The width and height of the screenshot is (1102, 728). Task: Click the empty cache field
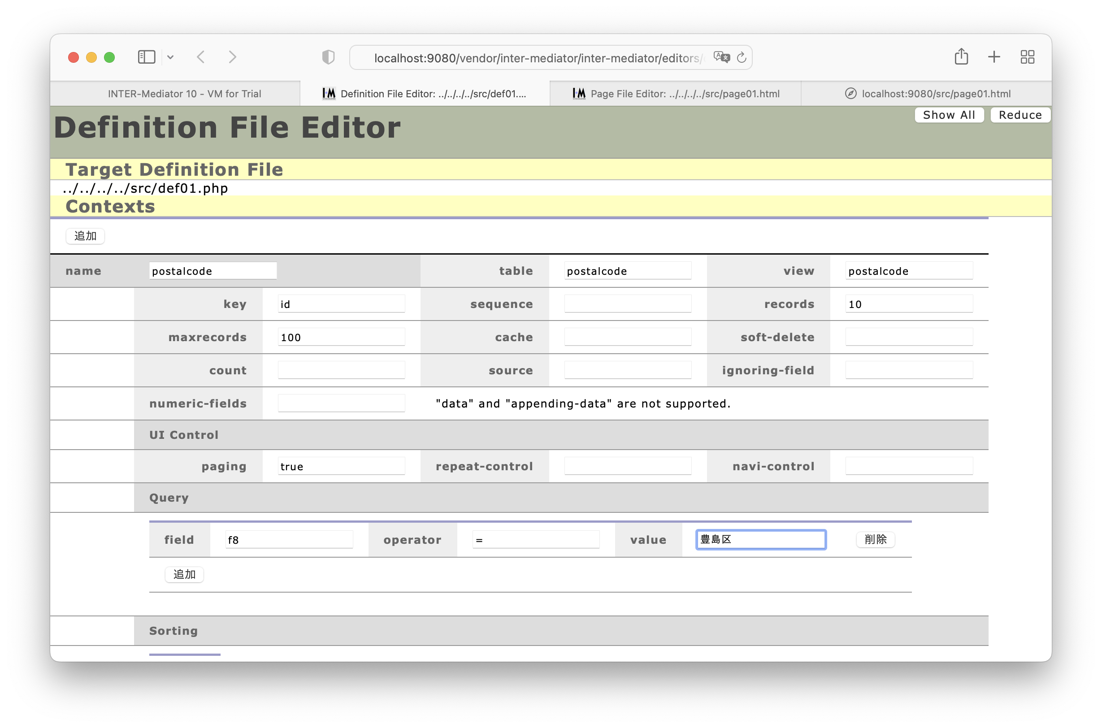(628, 337)
